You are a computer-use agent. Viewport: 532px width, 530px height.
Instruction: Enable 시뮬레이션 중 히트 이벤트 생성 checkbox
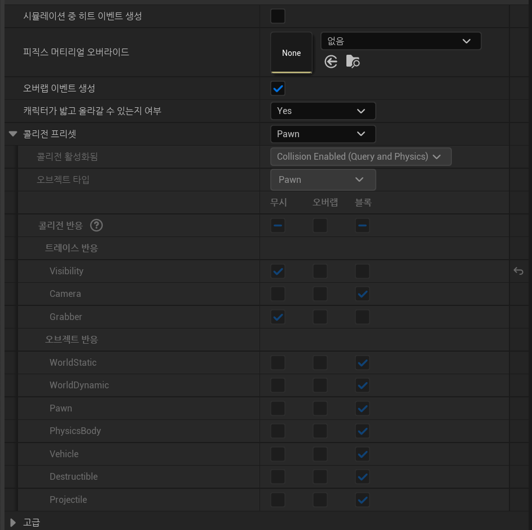[x=278, y=16]
